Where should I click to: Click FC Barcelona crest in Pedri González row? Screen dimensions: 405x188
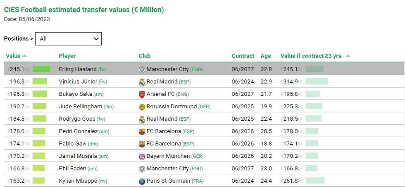[x=142, y=131]
